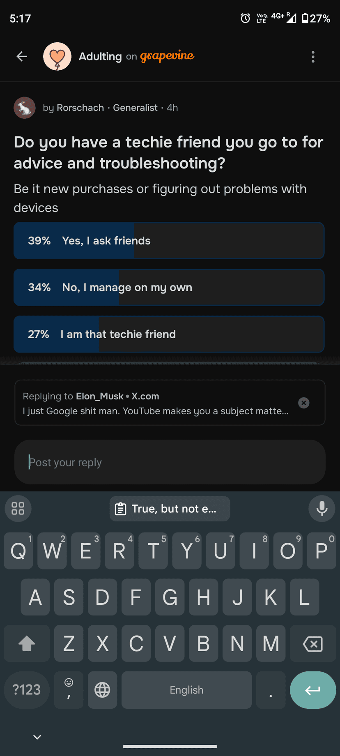Tap the Adulting community heart avatar
The width and height of the screenshot is (340, 756).
tap(57, 57)
